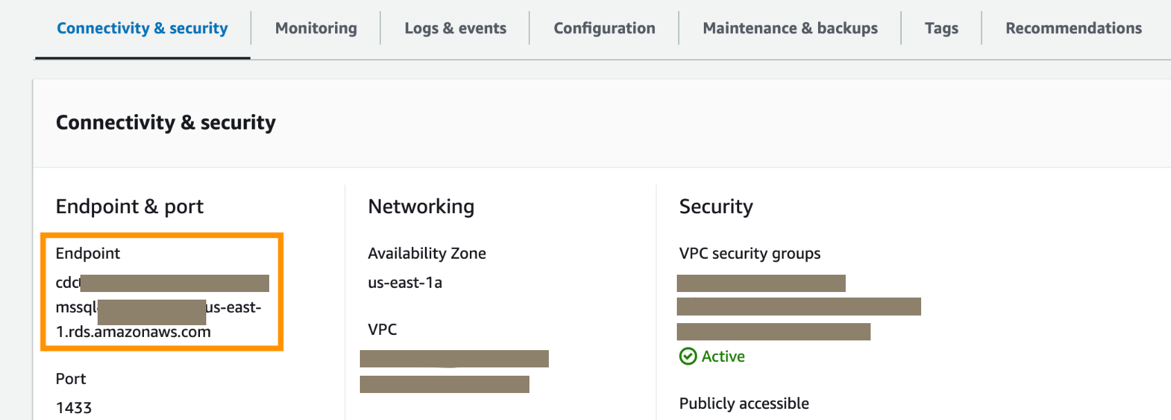Open the Connectivity & security tab
The height and width of the screenshot is (420, 1171).
coord(142,28)
